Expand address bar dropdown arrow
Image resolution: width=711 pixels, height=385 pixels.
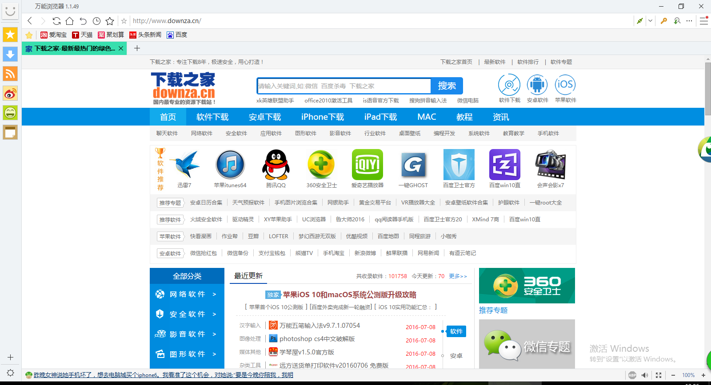(650, 21)
